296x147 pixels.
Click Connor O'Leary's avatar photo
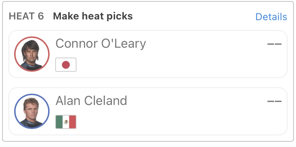[32, 54]
